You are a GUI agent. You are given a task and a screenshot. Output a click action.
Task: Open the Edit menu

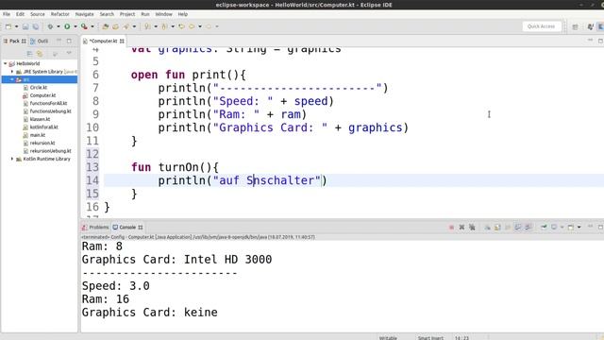click(x=20, y=14)
